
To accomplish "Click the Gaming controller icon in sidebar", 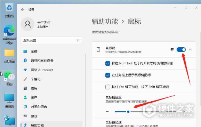I will pos(25,116).
